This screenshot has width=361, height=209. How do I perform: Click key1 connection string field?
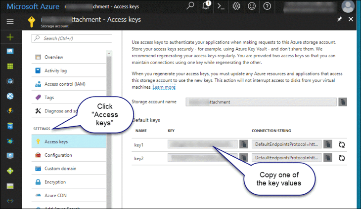point(286,144)
